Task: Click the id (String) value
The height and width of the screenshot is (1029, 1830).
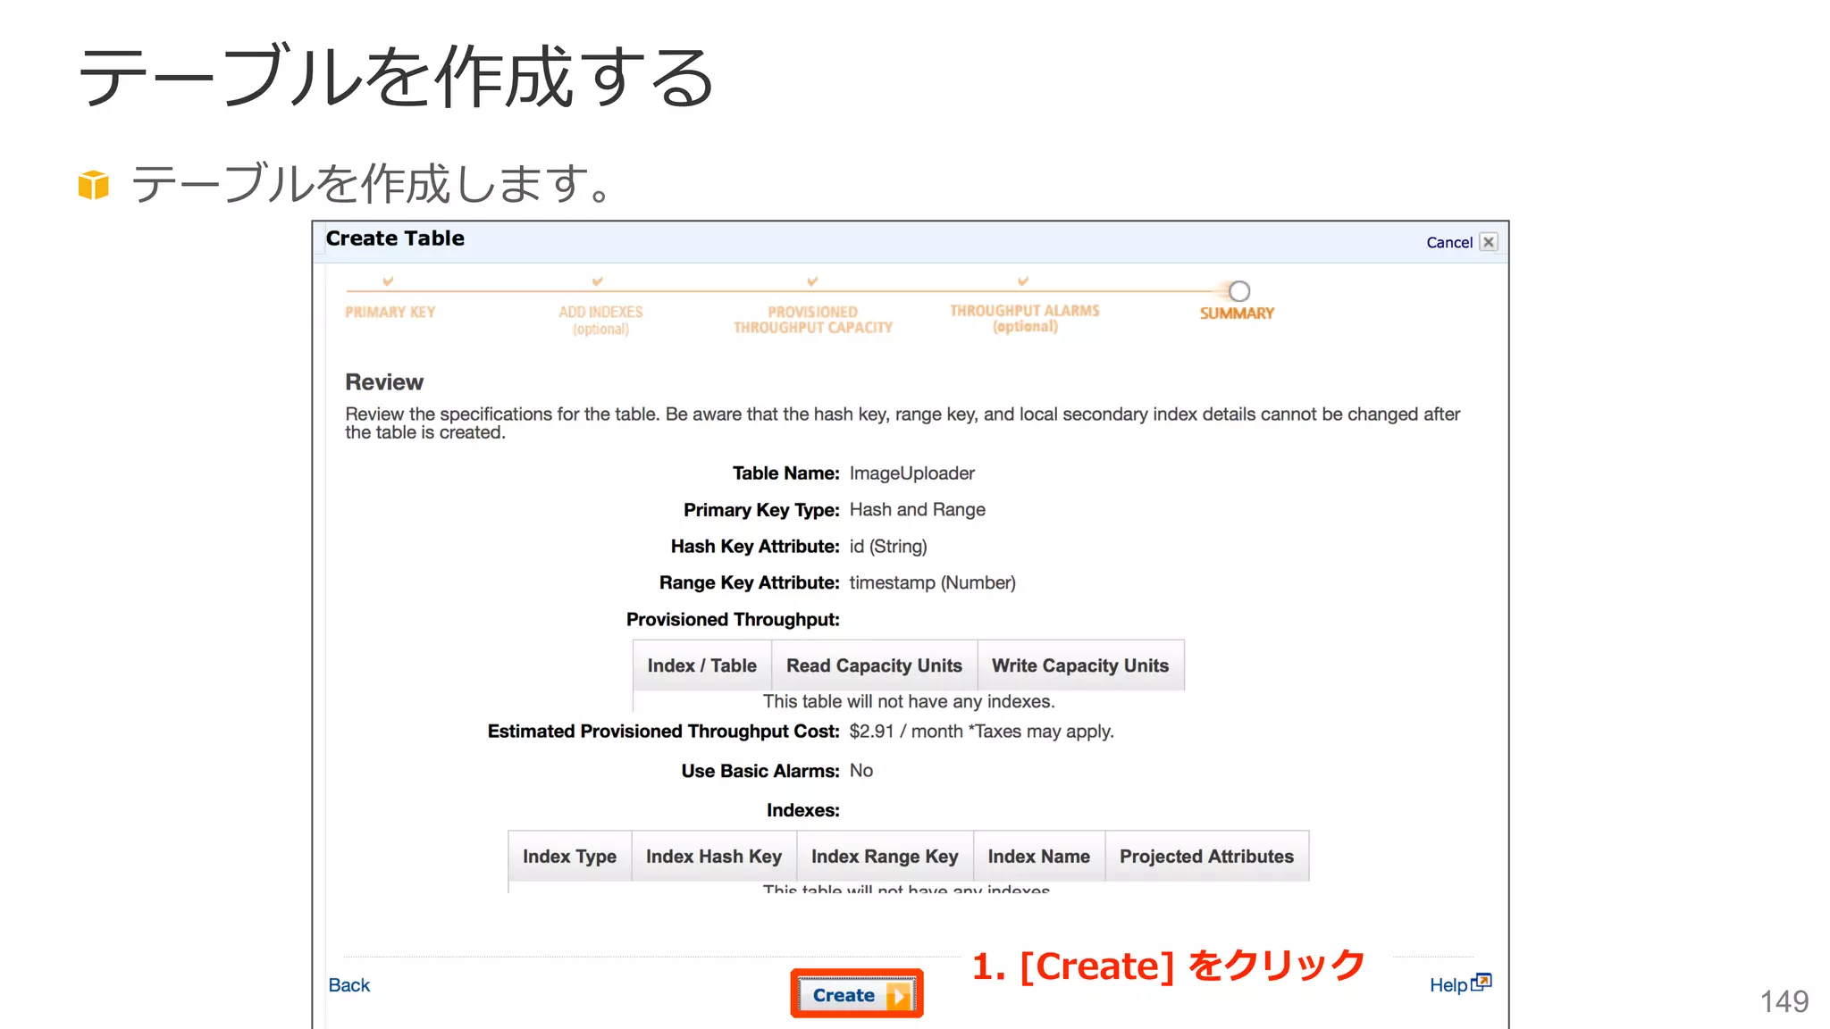Action: point(887,546)
